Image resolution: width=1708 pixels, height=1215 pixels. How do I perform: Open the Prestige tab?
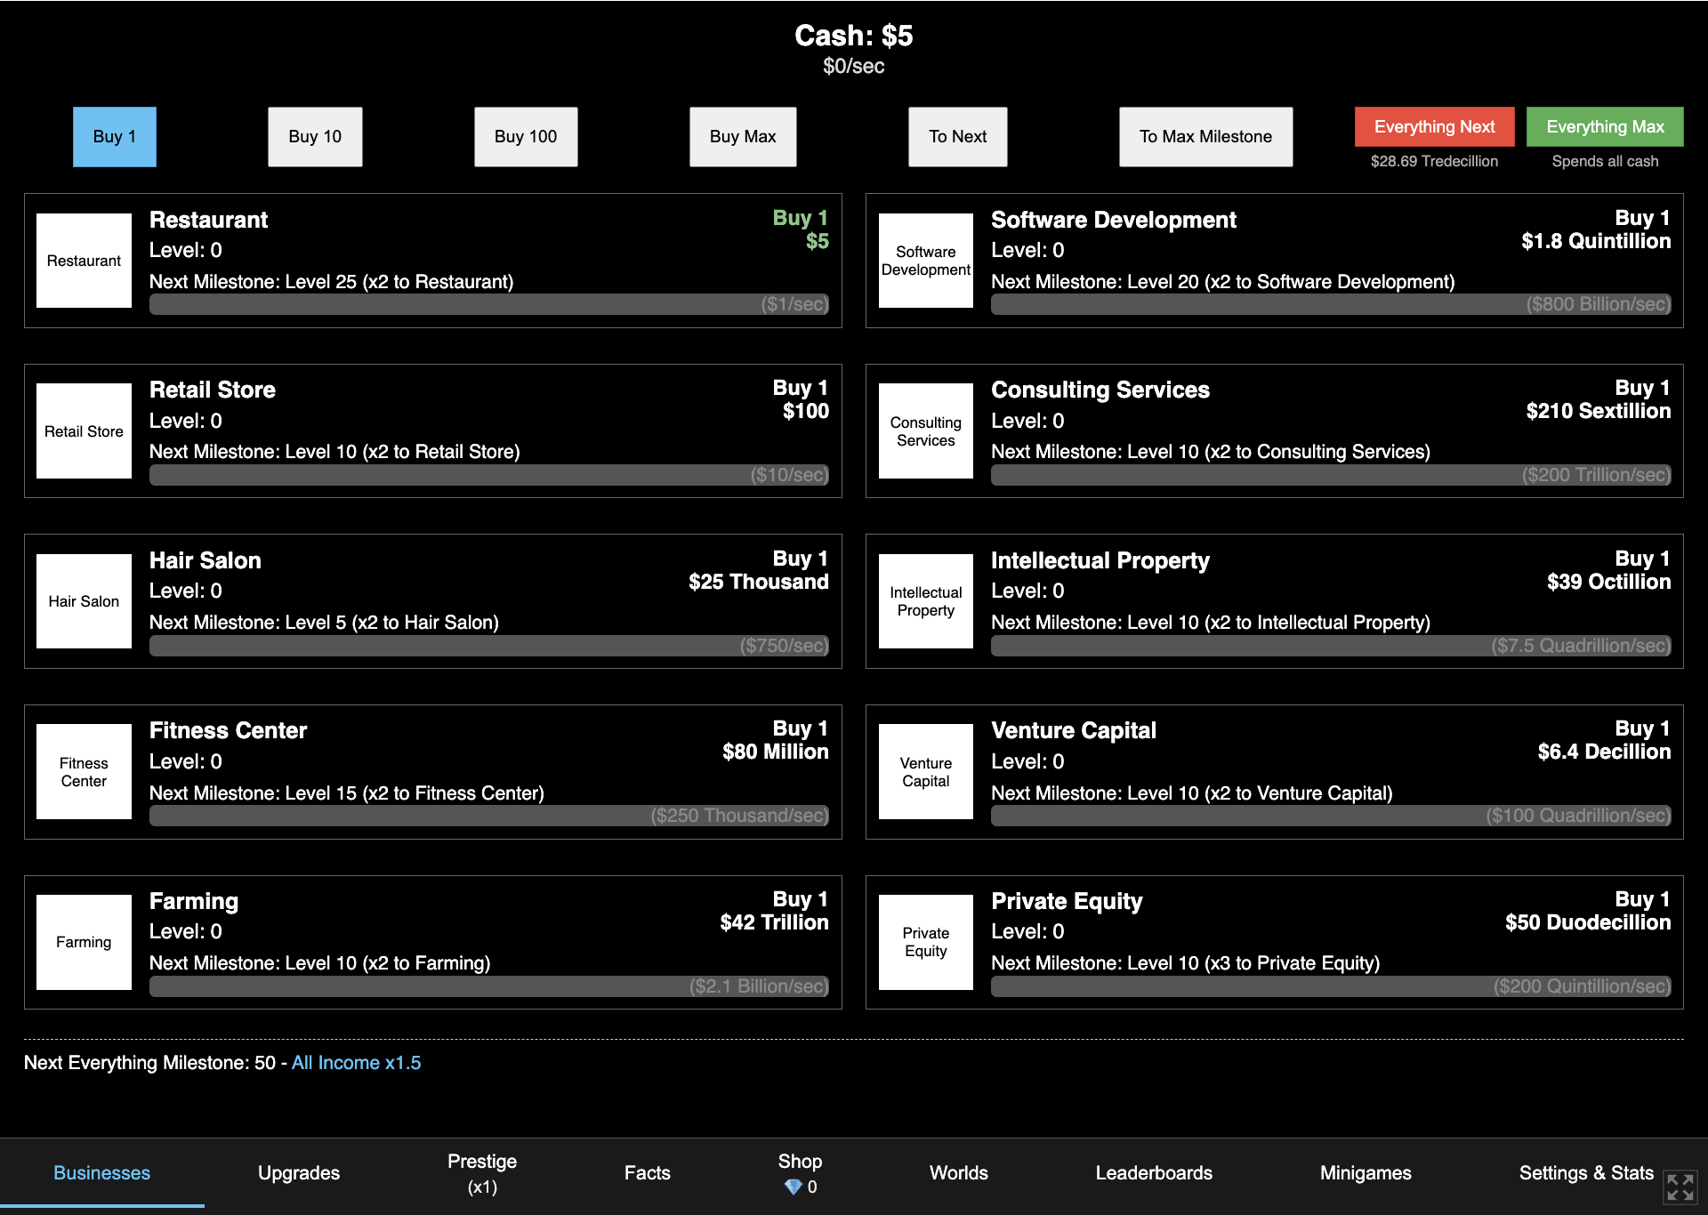tap(482, 1173)
